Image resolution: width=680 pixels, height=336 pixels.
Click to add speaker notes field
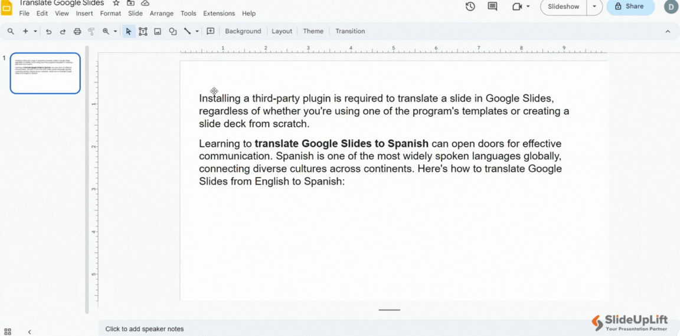[x=389, y=329]
